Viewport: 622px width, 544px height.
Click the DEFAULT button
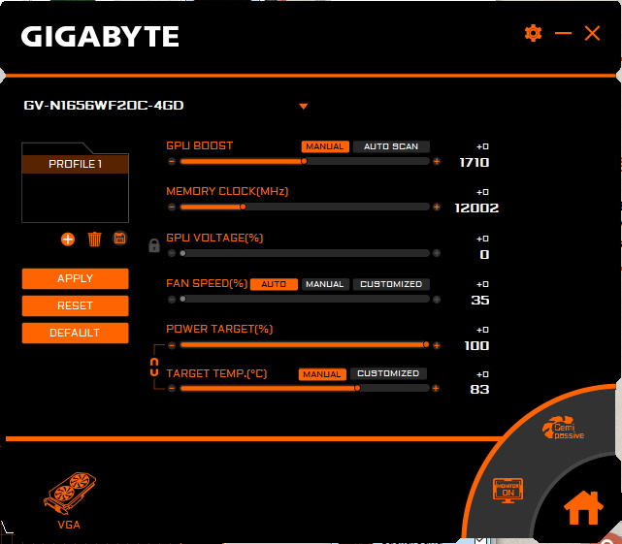click(x=75, y=333)
